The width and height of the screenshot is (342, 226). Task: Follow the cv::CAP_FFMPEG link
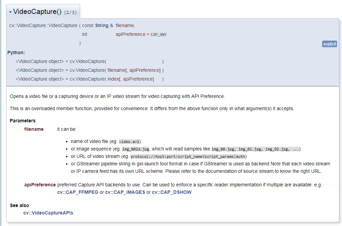pyautogui.click(x=78, y=192)
